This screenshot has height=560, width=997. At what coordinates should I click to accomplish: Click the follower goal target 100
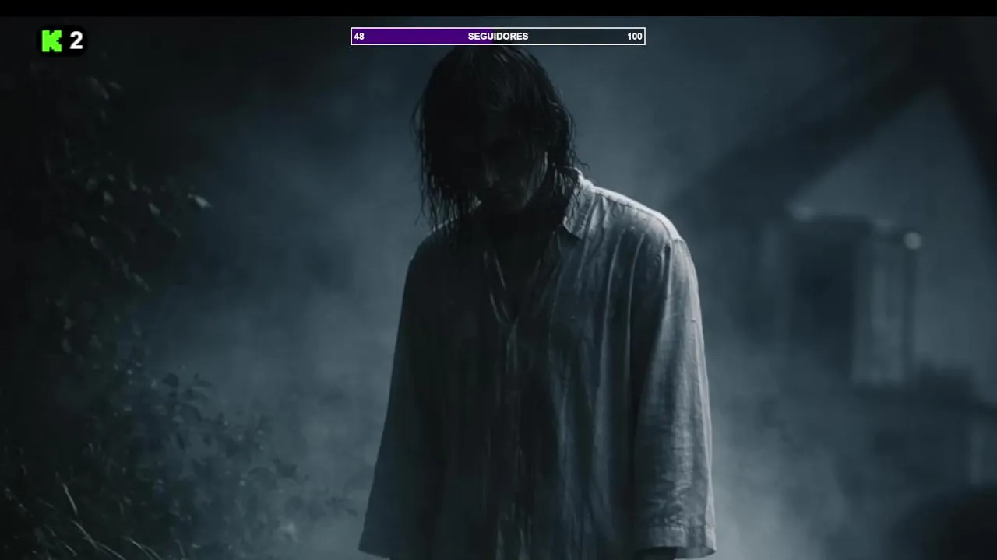[635, 37]
